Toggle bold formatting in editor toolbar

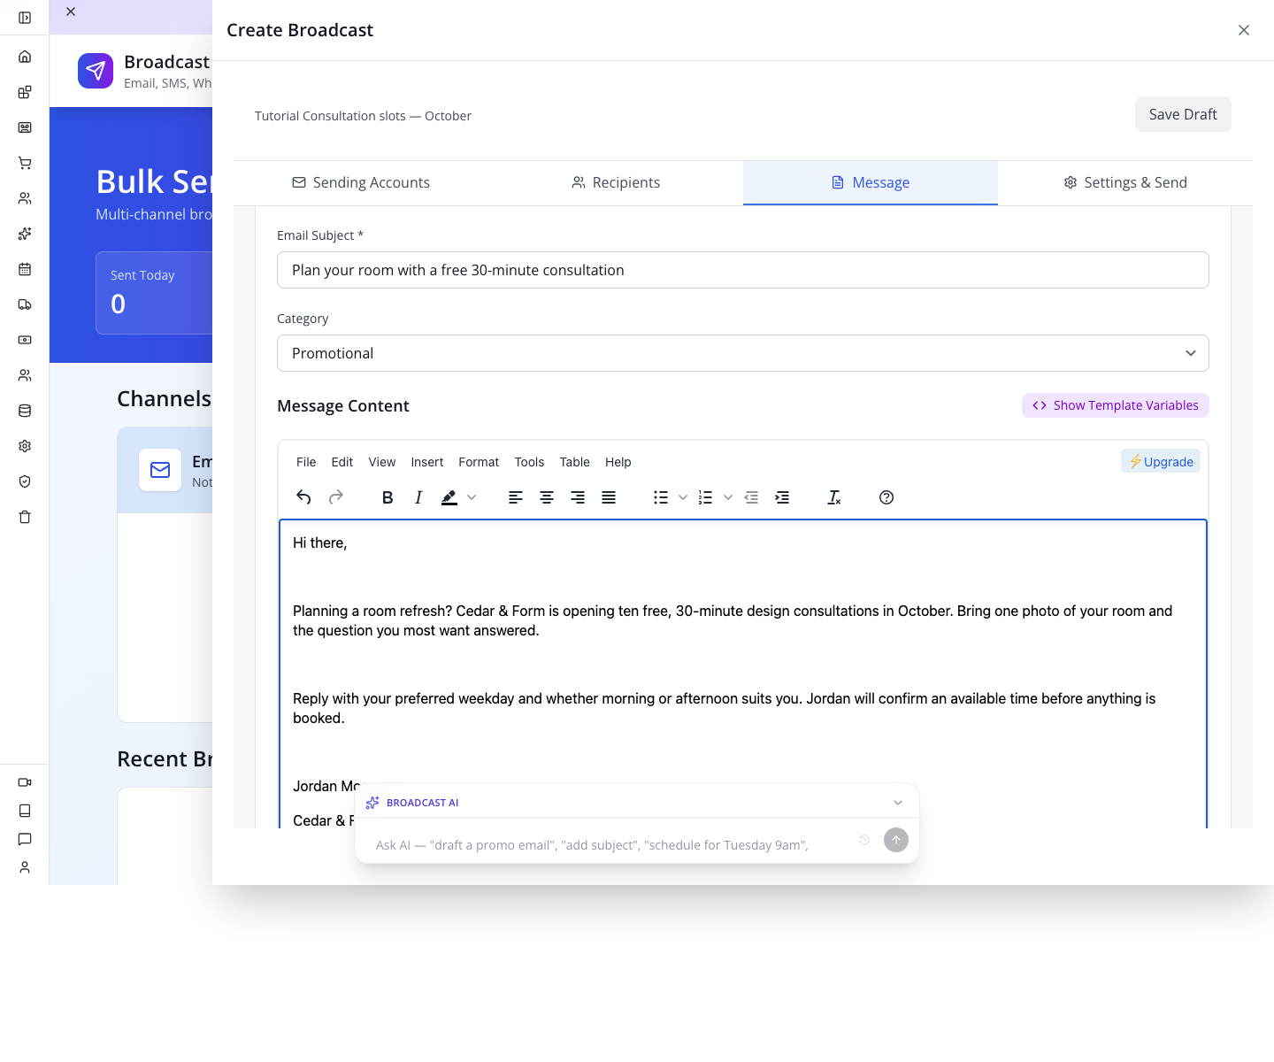(x=388, y=497)
